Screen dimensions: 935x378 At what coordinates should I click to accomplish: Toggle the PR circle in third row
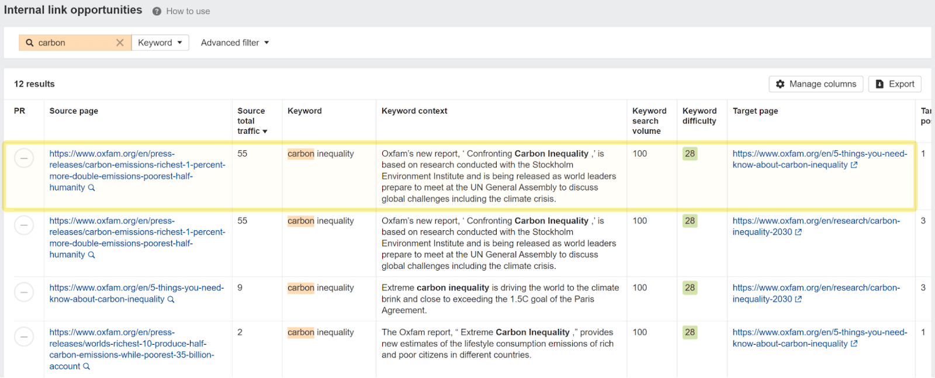(x=24, y=292)
